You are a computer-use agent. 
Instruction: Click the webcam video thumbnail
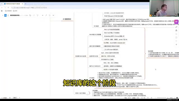coord(164,8)
